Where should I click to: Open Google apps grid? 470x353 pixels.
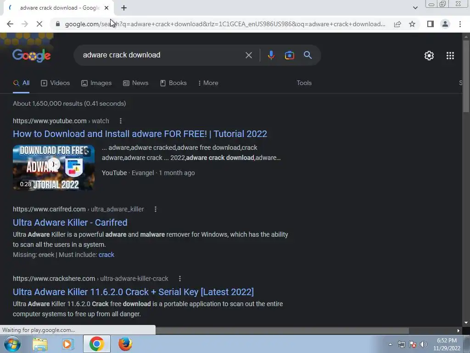(450, 56)
